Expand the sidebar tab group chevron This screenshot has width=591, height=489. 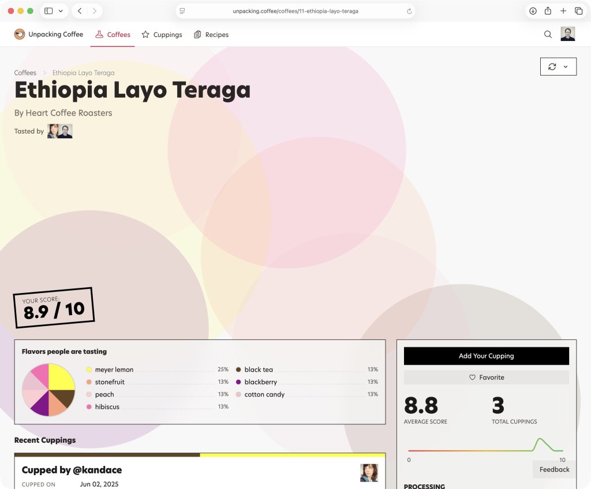pyautogui.click(x=61, y=11)
